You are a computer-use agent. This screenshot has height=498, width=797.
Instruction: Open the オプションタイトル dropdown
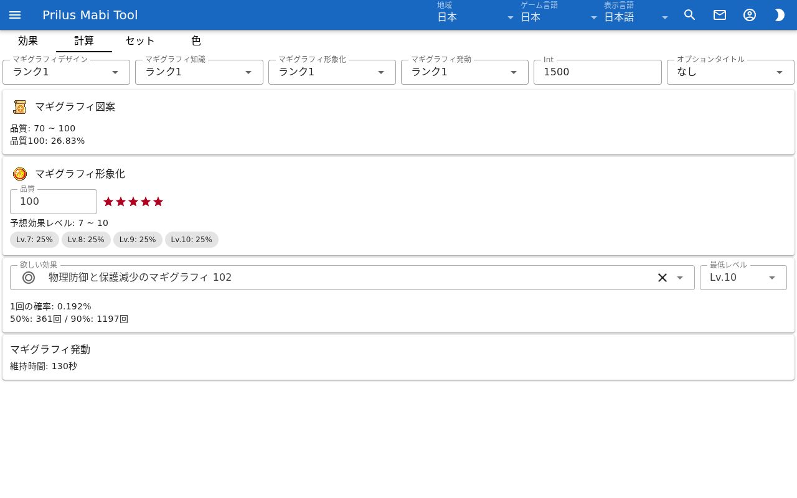tap(730, 72)
